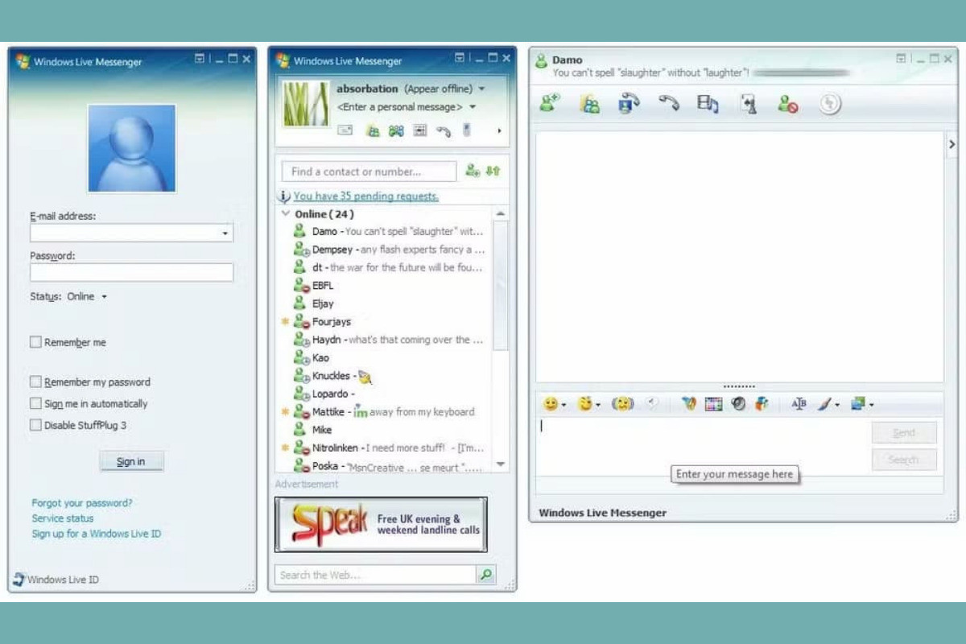Start a video call from the chat toolbar
The width and height of the screenshot is (966, 644).
(x=627, y=103)
